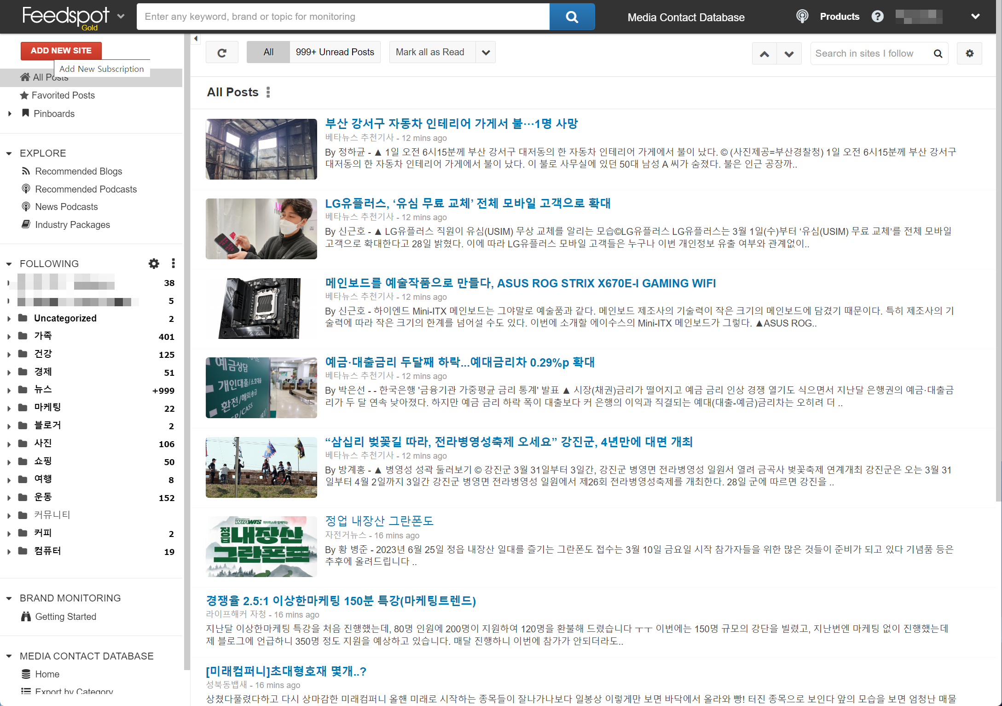Viewport: 1002px width, 706px height.
Task: Click the three-dot menu beside All Posts
Action: pyautogui.click(x=268, y=92)
